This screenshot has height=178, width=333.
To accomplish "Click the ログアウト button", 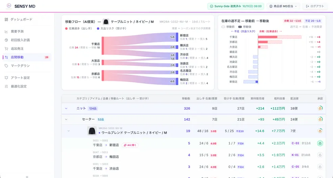I will click(315, 6).
